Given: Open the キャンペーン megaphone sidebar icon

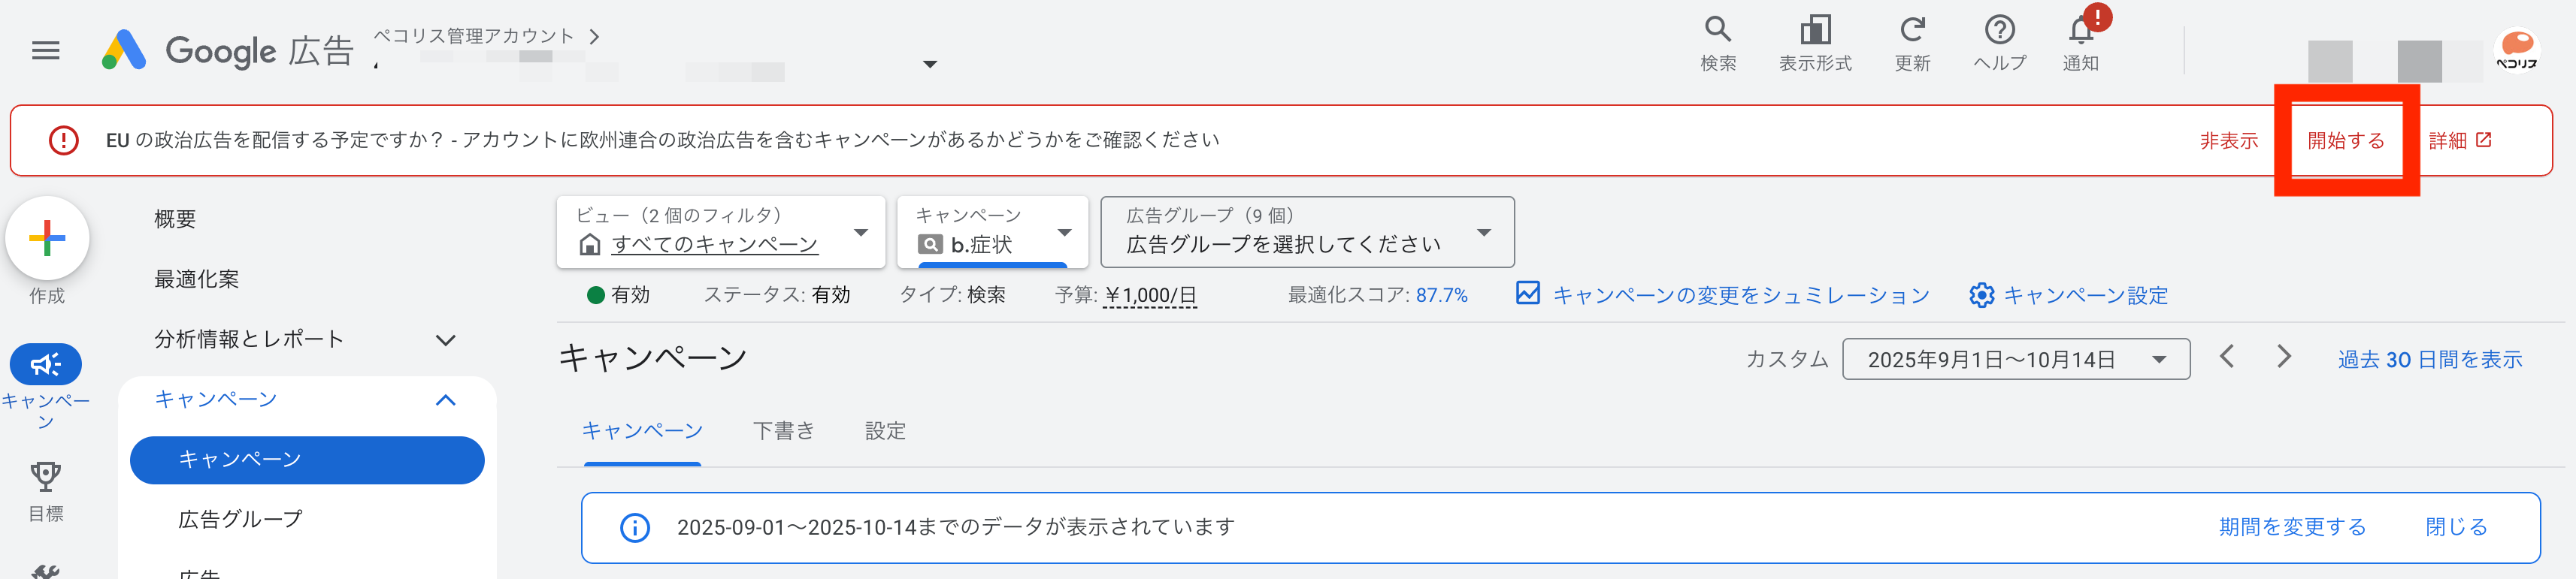Looking at the screenshot, I should 45,364.
